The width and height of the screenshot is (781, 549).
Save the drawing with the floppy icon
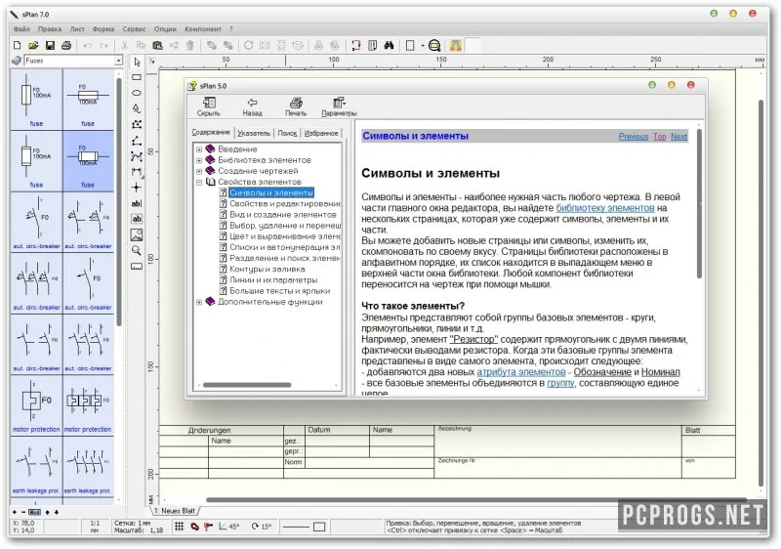tap(50, 46)
